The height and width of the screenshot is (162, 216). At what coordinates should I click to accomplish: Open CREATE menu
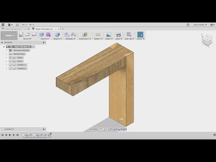coord(45,39)
